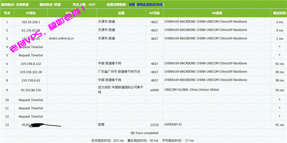Image resolution: width=287 pixels, height=143 pixels.
Task: Select AS number 13332 cell
Action: [x=155, y=125]
